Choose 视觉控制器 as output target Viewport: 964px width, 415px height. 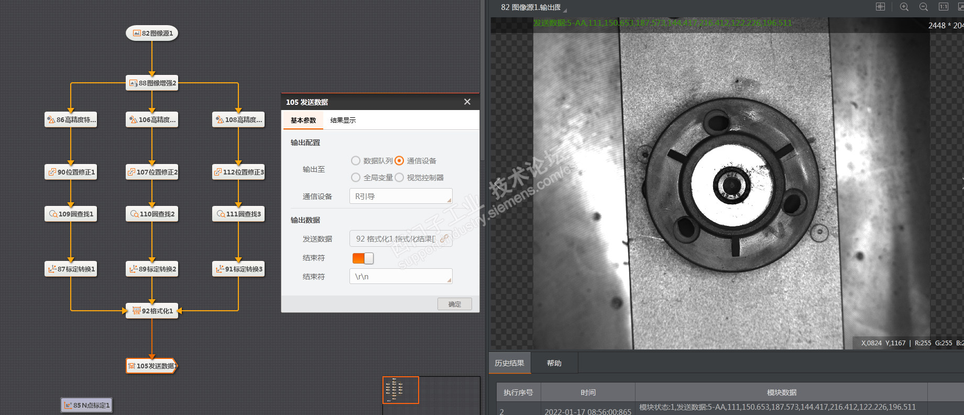[399, 177]
